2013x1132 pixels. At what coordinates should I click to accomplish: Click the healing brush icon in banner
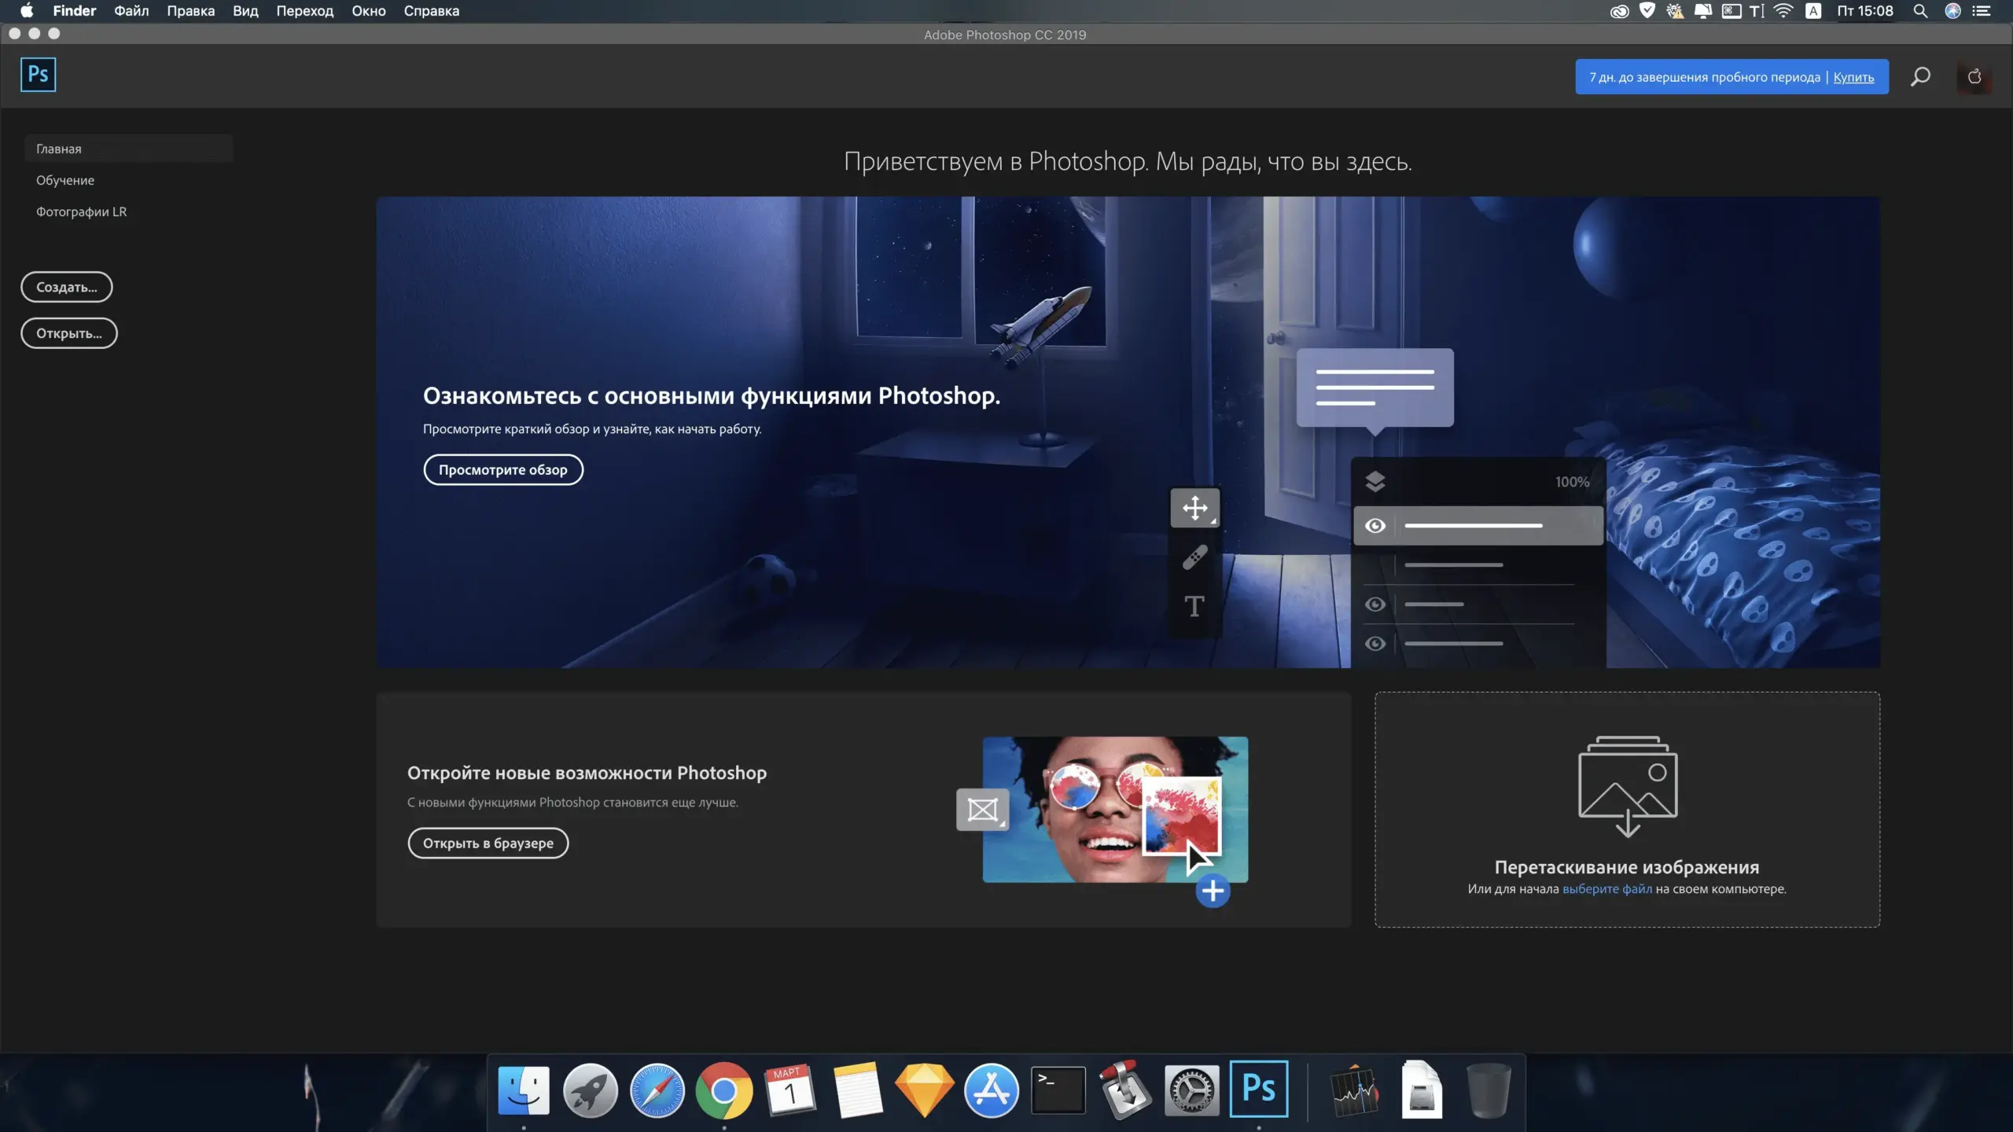1194,557
